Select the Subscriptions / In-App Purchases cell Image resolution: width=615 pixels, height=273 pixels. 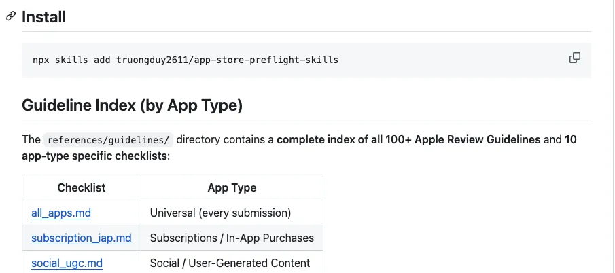click(x=232, y=238)
